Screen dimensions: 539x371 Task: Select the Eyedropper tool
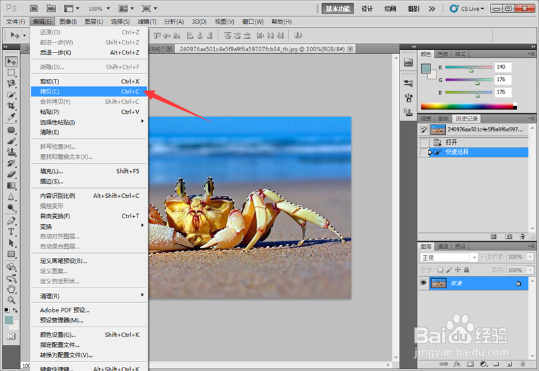tap(11, 116)
